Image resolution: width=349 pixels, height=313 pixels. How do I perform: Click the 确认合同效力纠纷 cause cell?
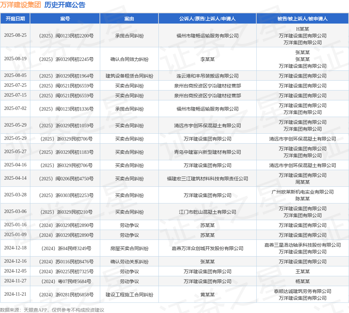click(129, 59)
